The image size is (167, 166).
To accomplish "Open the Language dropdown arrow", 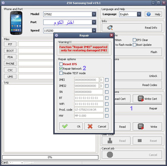I will tap(139, 14).
